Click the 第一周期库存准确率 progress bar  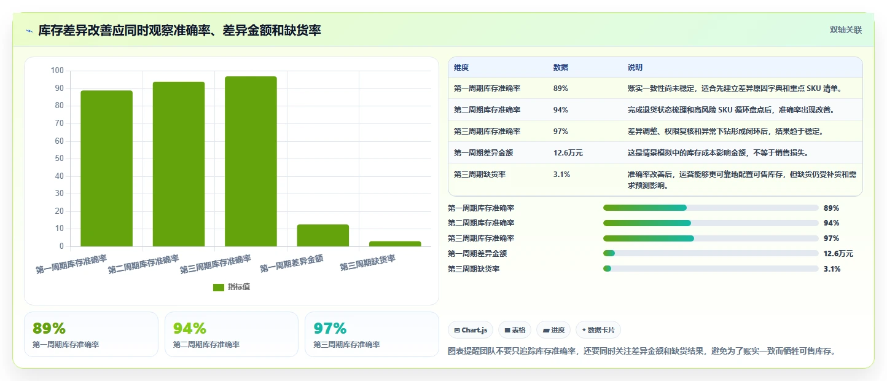(711, 208)
